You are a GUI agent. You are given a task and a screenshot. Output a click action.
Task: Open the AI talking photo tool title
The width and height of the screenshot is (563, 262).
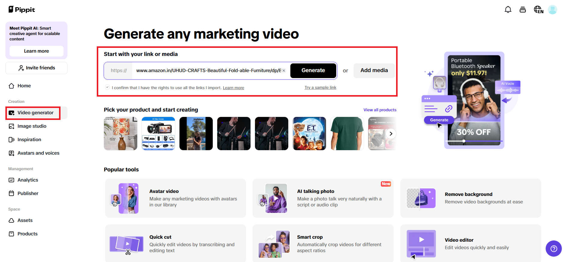click(316, 191)
